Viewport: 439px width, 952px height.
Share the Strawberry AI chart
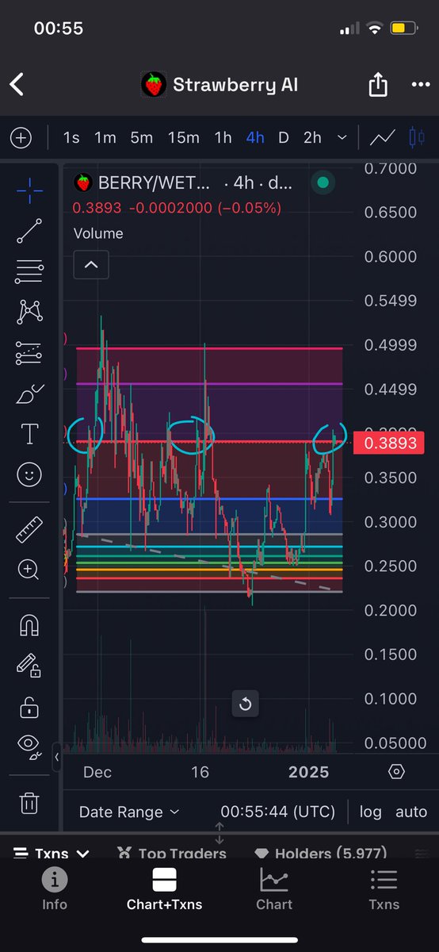point(378,83)
